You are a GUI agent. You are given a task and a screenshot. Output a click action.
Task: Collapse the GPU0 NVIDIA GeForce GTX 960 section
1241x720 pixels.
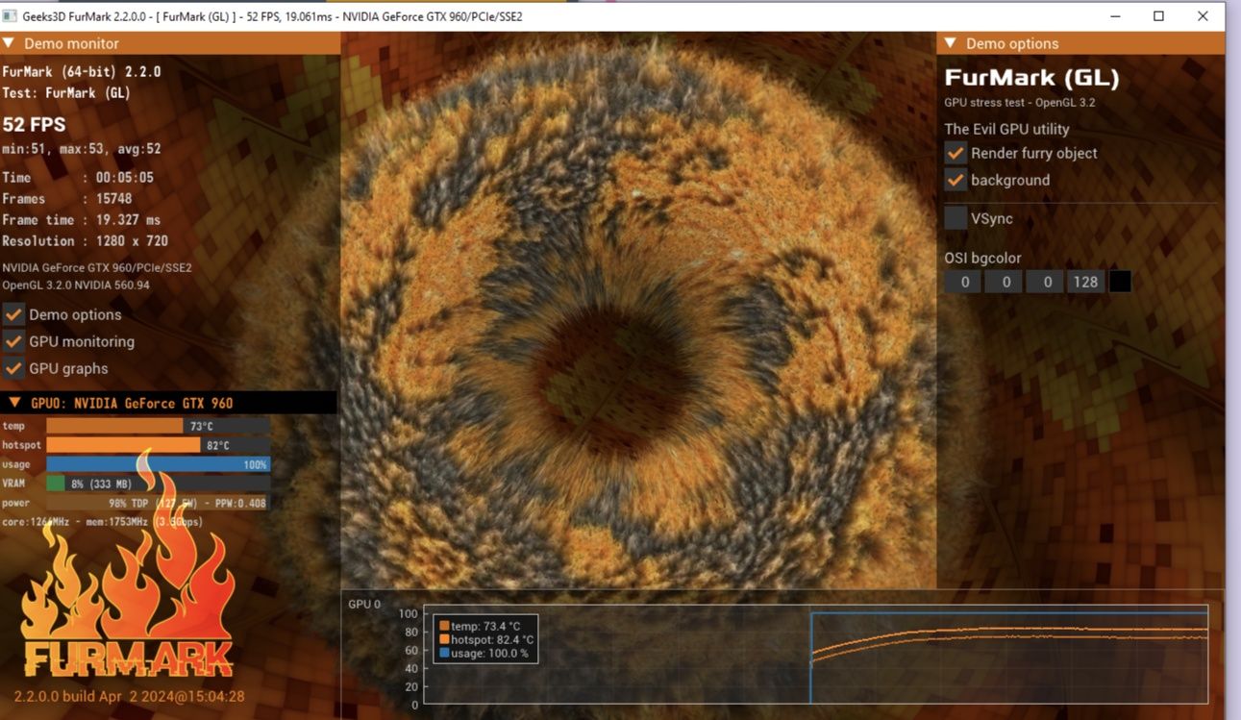(14, 403)
